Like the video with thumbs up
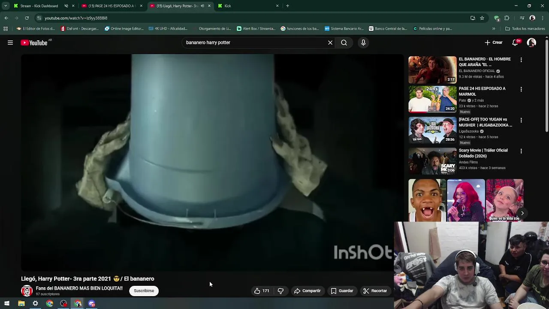This screenshot has width=549, height=309. [262, 291]
